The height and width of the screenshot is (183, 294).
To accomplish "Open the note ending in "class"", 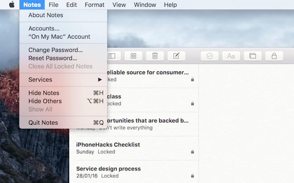I will click(153, 100).
